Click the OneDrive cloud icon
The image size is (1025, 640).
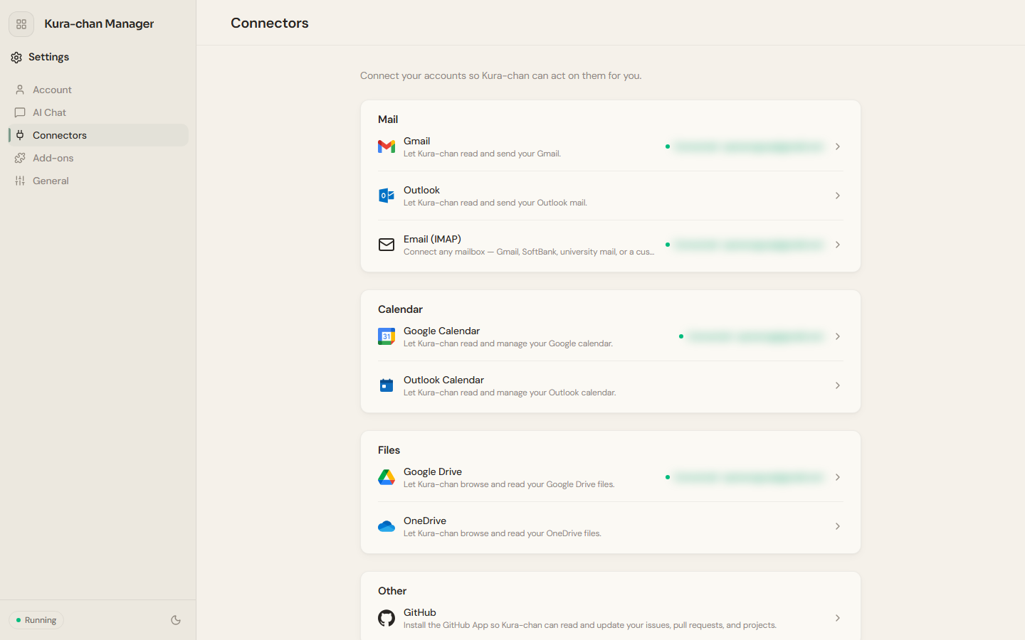[387, 526]
